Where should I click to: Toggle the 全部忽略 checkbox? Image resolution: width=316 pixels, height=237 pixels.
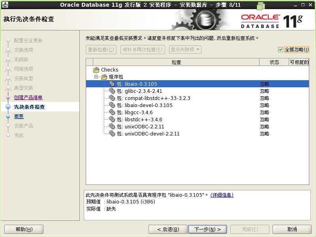tap(280, 49)
